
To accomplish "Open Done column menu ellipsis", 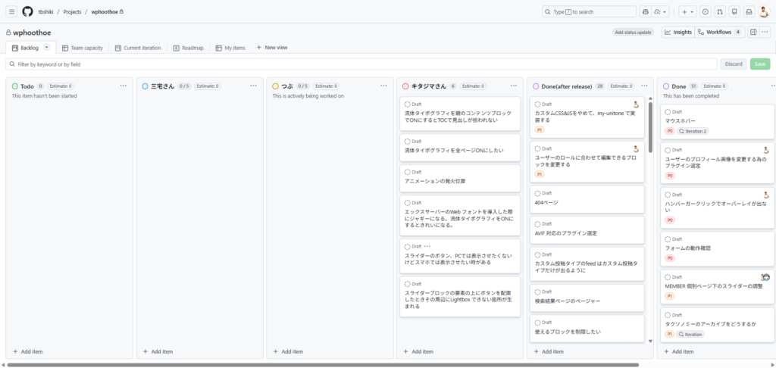I will click(774, 86).
